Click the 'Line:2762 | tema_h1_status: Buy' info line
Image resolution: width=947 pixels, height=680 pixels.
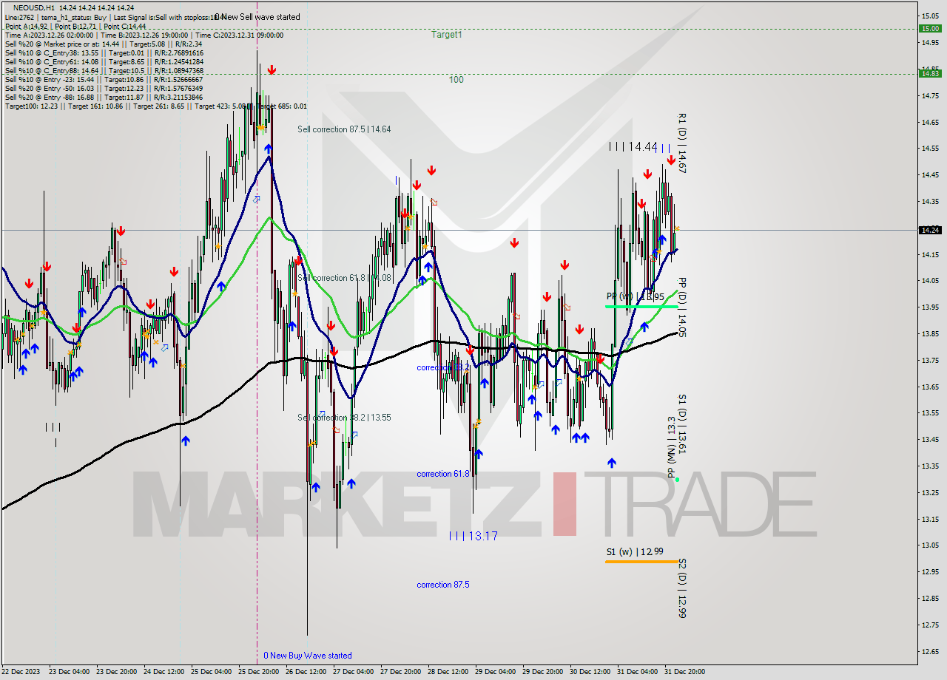tap(111, 16)
